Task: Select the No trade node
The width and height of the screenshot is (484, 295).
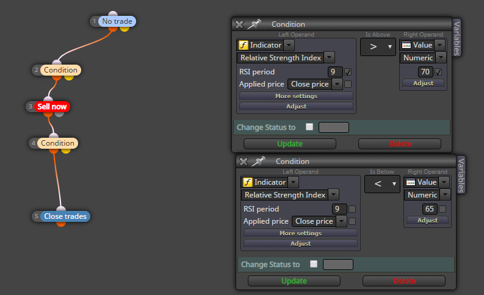Action: click(117, 21)
